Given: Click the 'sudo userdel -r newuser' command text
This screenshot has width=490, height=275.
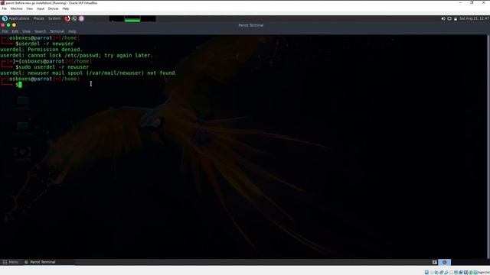Looking at the screenshot, I should 54,67.
